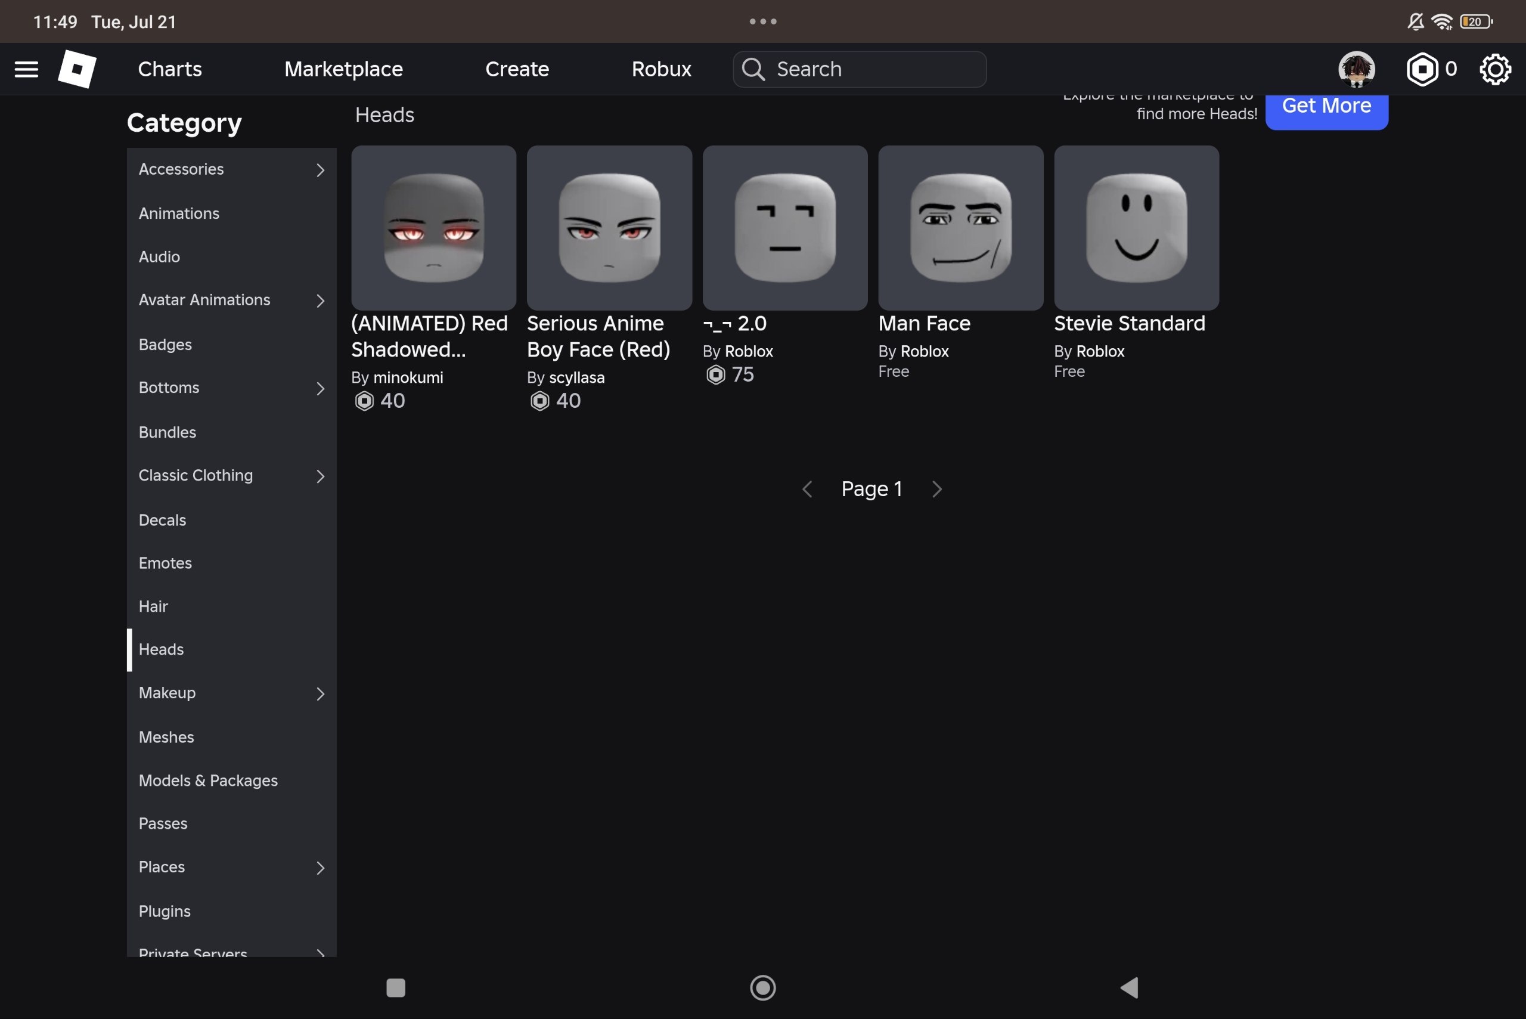The image size is (1526, 1019).
Task: Select the Emotes category
Action: (x=232, y=563)
